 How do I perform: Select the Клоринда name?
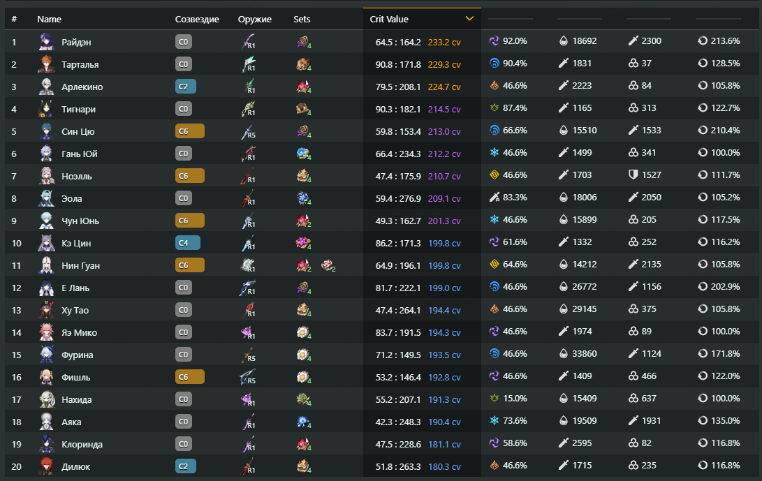click(82, 445)
